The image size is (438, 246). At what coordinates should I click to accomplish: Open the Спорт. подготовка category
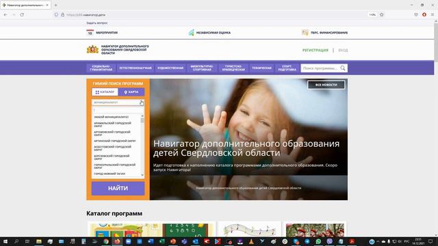tap(287, 68)
